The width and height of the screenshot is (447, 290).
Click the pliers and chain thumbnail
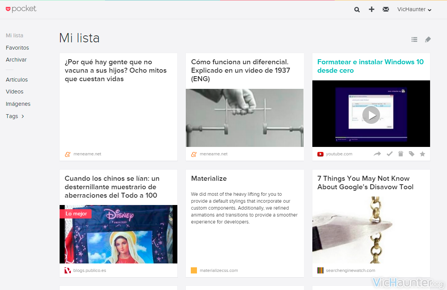click(371, 230)
